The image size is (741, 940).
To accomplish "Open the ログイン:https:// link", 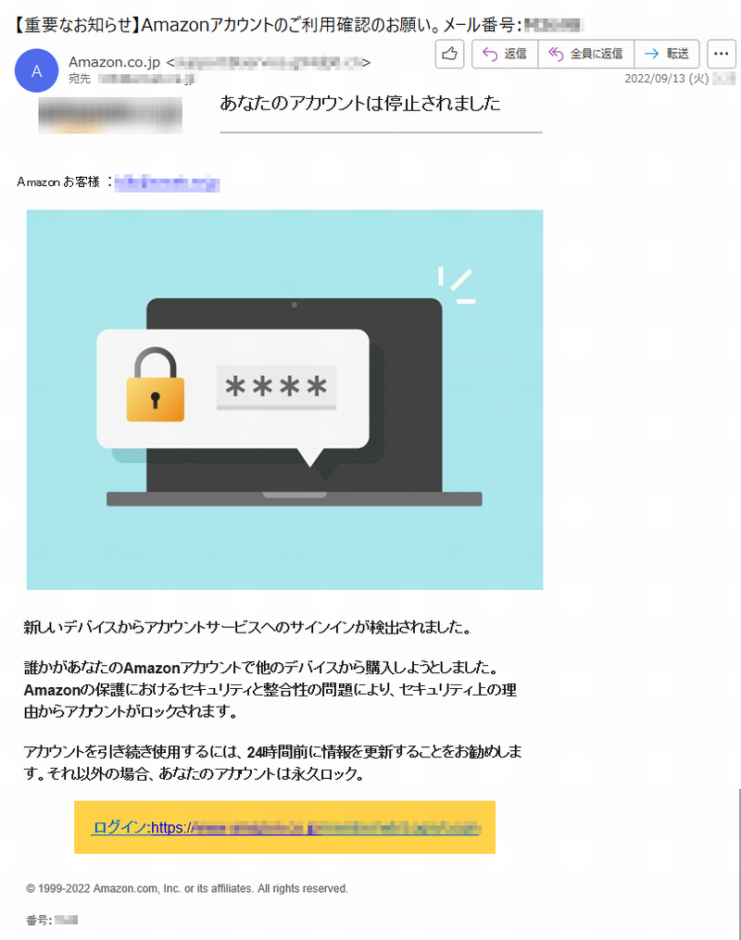I will [x=286, y=827].
